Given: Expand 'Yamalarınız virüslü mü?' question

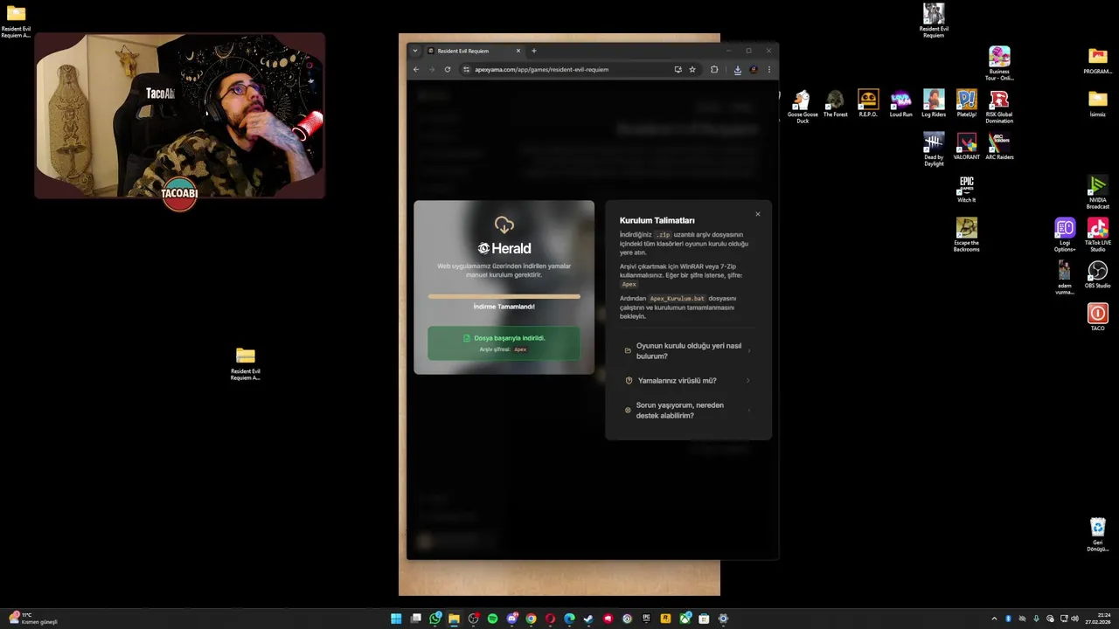Looking at the screenshot, I should pos(688,381).
